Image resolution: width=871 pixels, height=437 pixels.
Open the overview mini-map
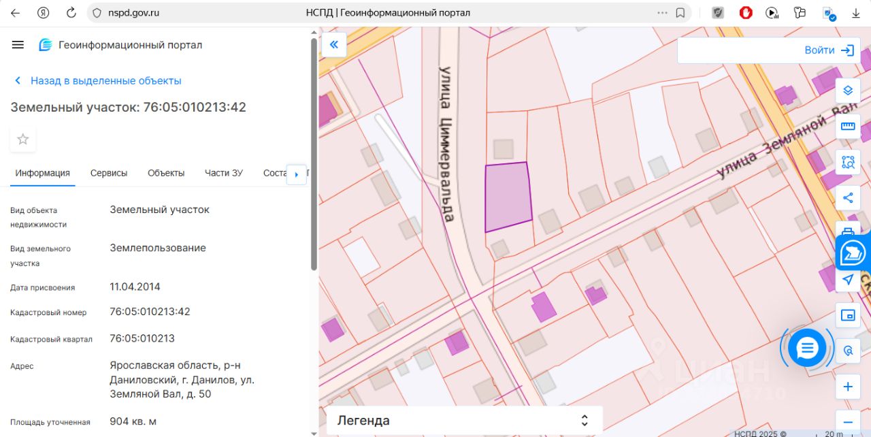click(x=848, y=315)
